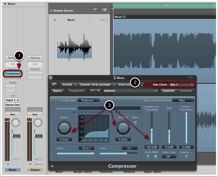Click the audio waveform track icon
Image resolution: width=218 pixels, height=177 pixels.
click(74, 47)
